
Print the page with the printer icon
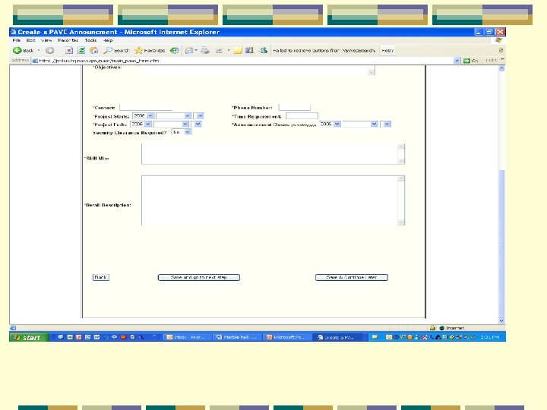tap(205, 51)
